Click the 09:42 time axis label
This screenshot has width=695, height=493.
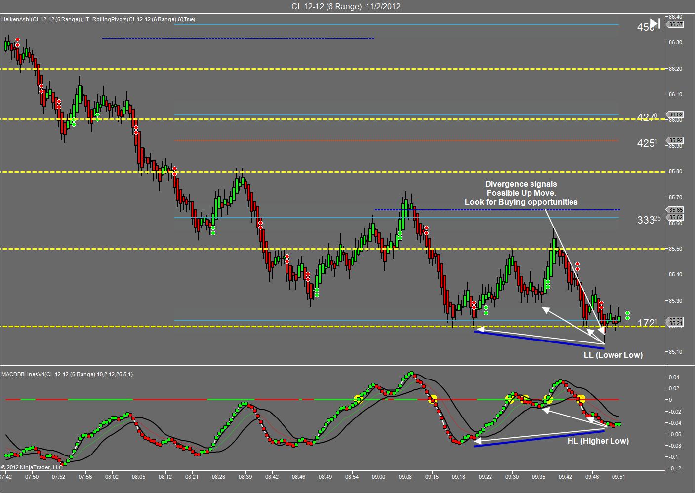566,477
